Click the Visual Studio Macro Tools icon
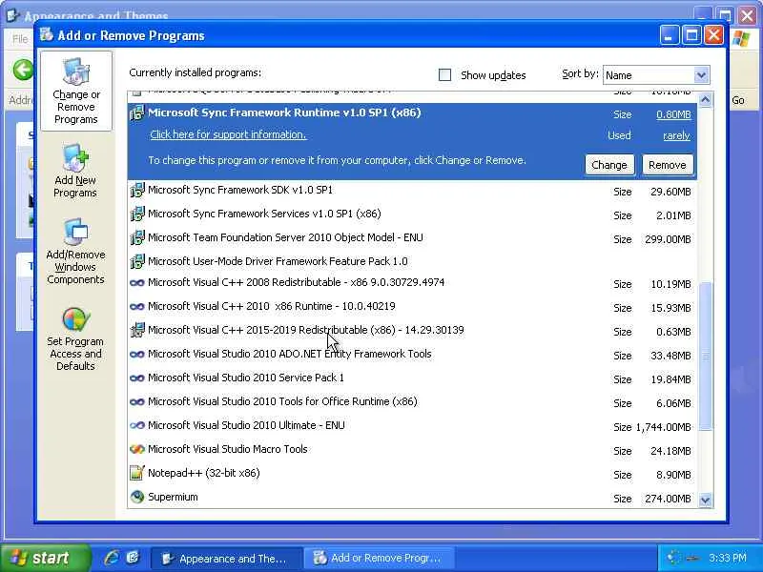Image resolution: width=763 pixels, height=572 pixels. coord(137,449)
